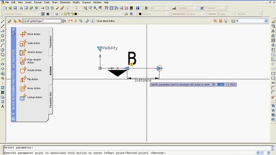Select the Actions palette tab
Image resolution: width=276 pixels, height=155 pixels.
(50, 71)
